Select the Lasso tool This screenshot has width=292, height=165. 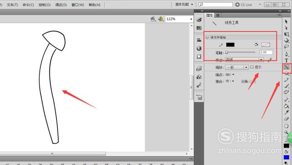pyautogui.click(x=287, y=47)
